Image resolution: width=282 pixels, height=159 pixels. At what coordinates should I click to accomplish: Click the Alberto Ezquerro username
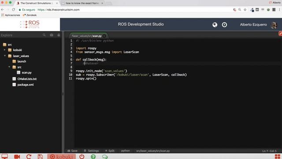click(253, 25)
